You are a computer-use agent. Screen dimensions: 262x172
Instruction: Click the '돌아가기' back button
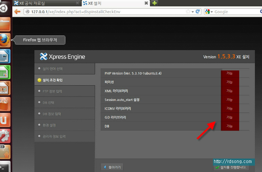click(112, 167)
